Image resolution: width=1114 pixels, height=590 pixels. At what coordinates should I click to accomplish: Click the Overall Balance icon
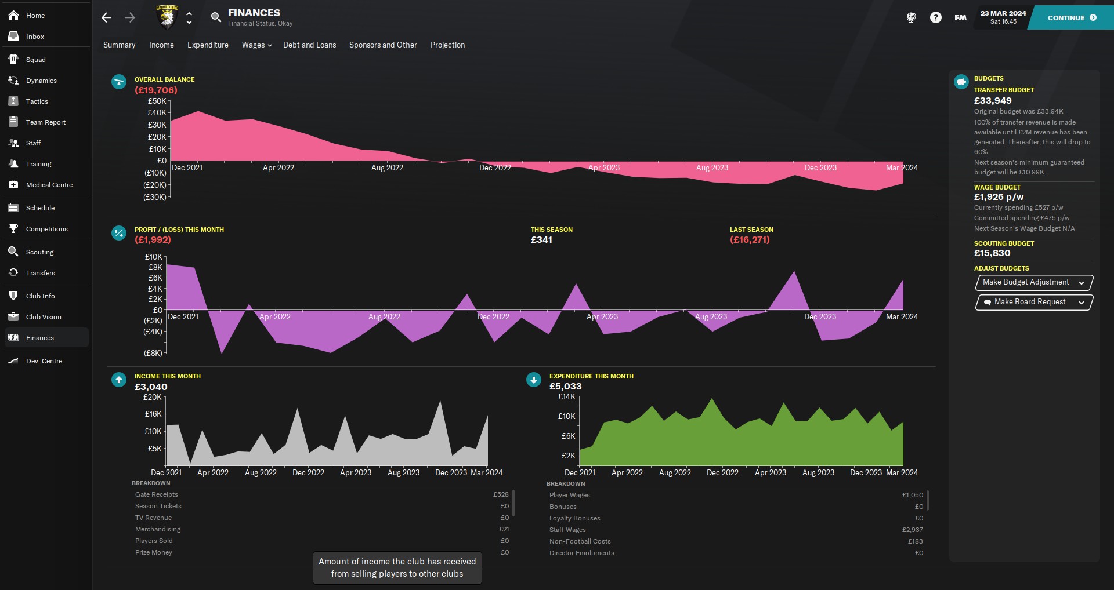tap(119, 82)
